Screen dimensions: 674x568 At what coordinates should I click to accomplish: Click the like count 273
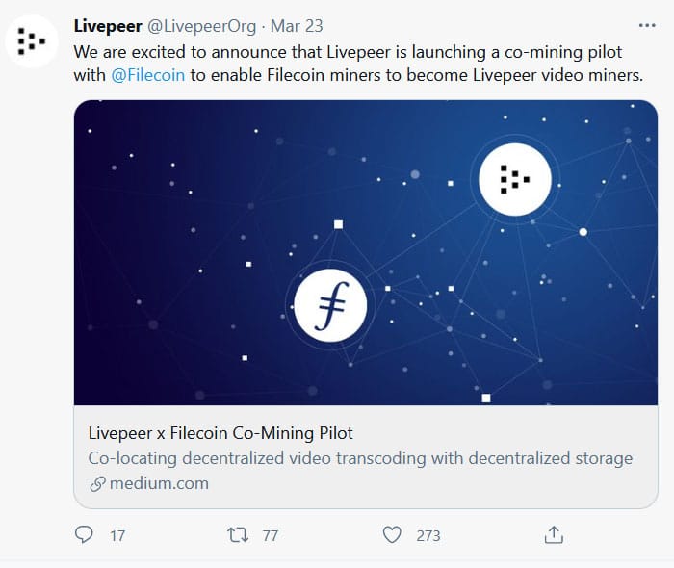tap(428, 535)
